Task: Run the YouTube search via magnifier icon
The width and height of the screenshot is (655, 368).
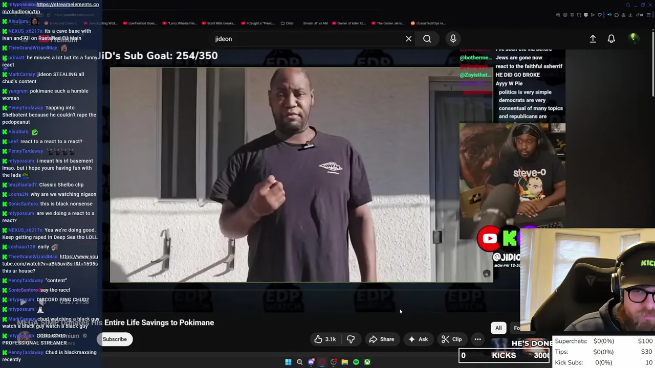Action: click(x=427, y=39)
